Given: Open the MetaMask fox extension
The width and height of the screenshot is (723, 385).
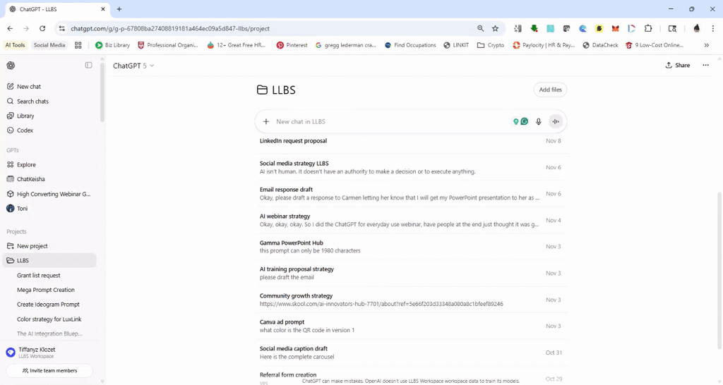Looking at the screenshot, I should (615, 28).
